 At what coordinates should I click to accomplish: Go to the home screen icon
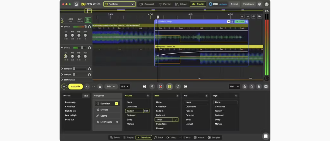[x=76, y=4]
